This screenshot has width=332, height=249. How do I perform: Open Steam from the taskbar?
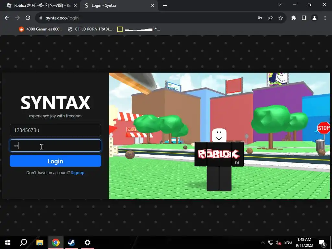(71, 243)
